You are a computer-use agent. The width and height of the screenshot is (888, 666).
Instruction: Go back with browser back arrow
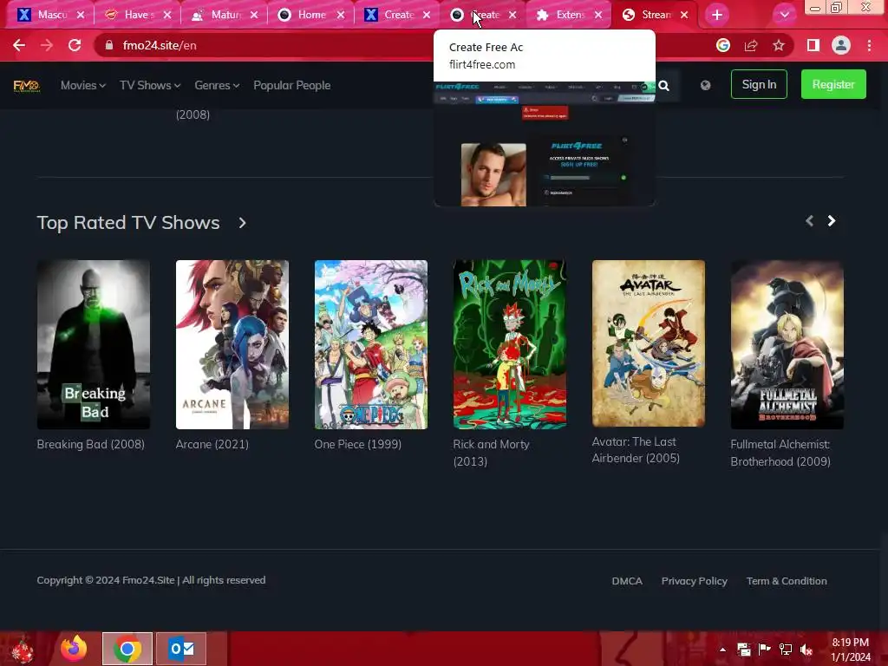(19, 45)
